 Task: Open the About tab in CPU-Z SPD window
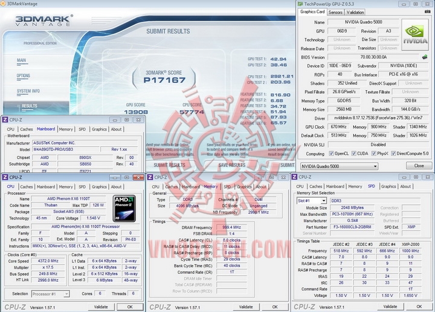[x=405, y=186]
